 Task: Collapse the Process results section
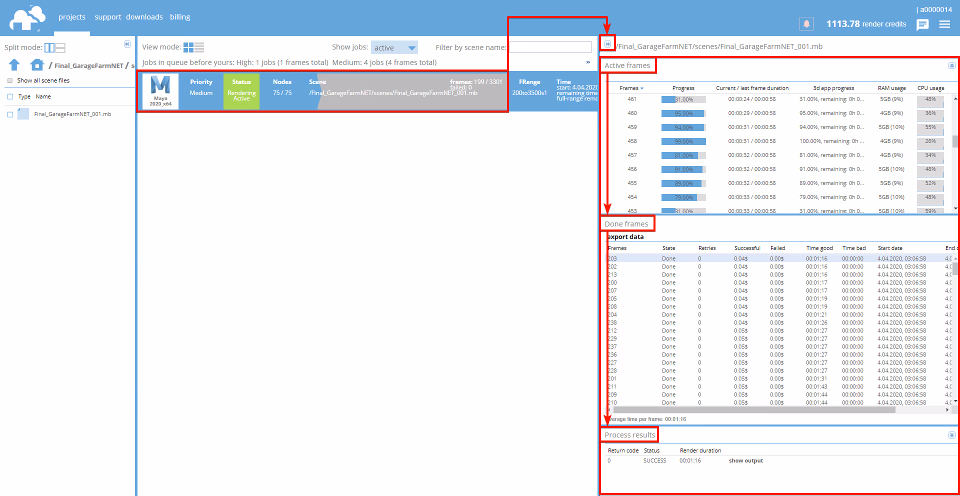click(x=952, y=435)
